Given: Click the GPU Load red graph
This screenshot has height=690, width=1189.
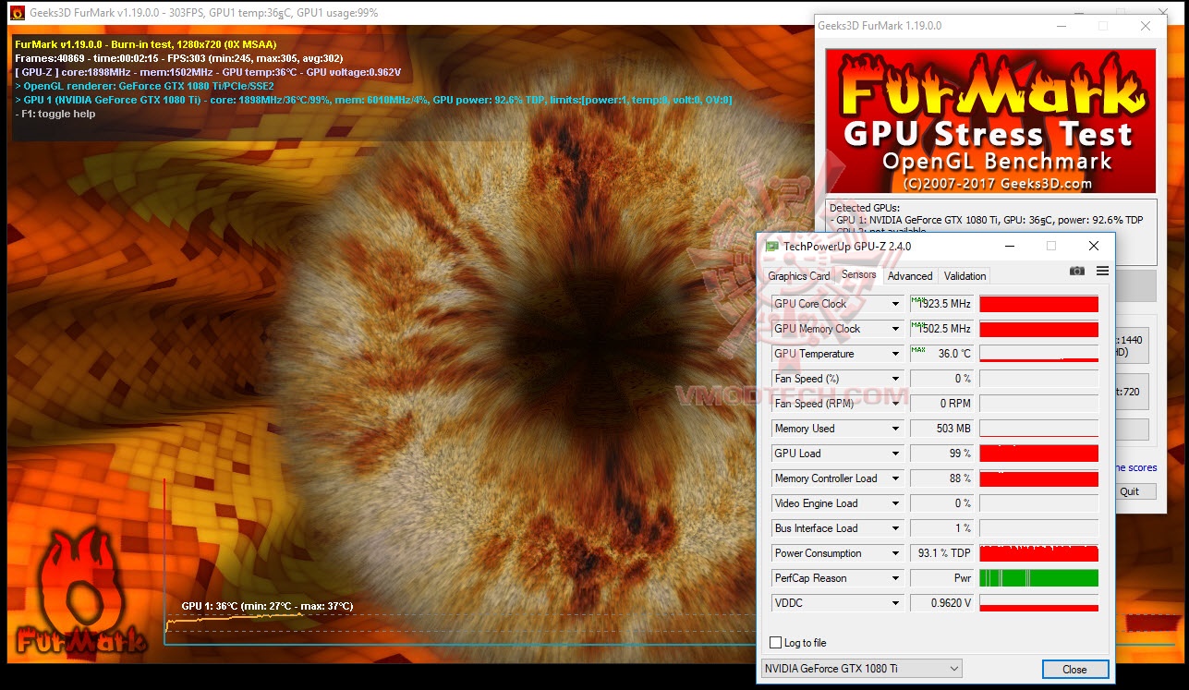Looking at the screenshot, I should coord(1039,454).
